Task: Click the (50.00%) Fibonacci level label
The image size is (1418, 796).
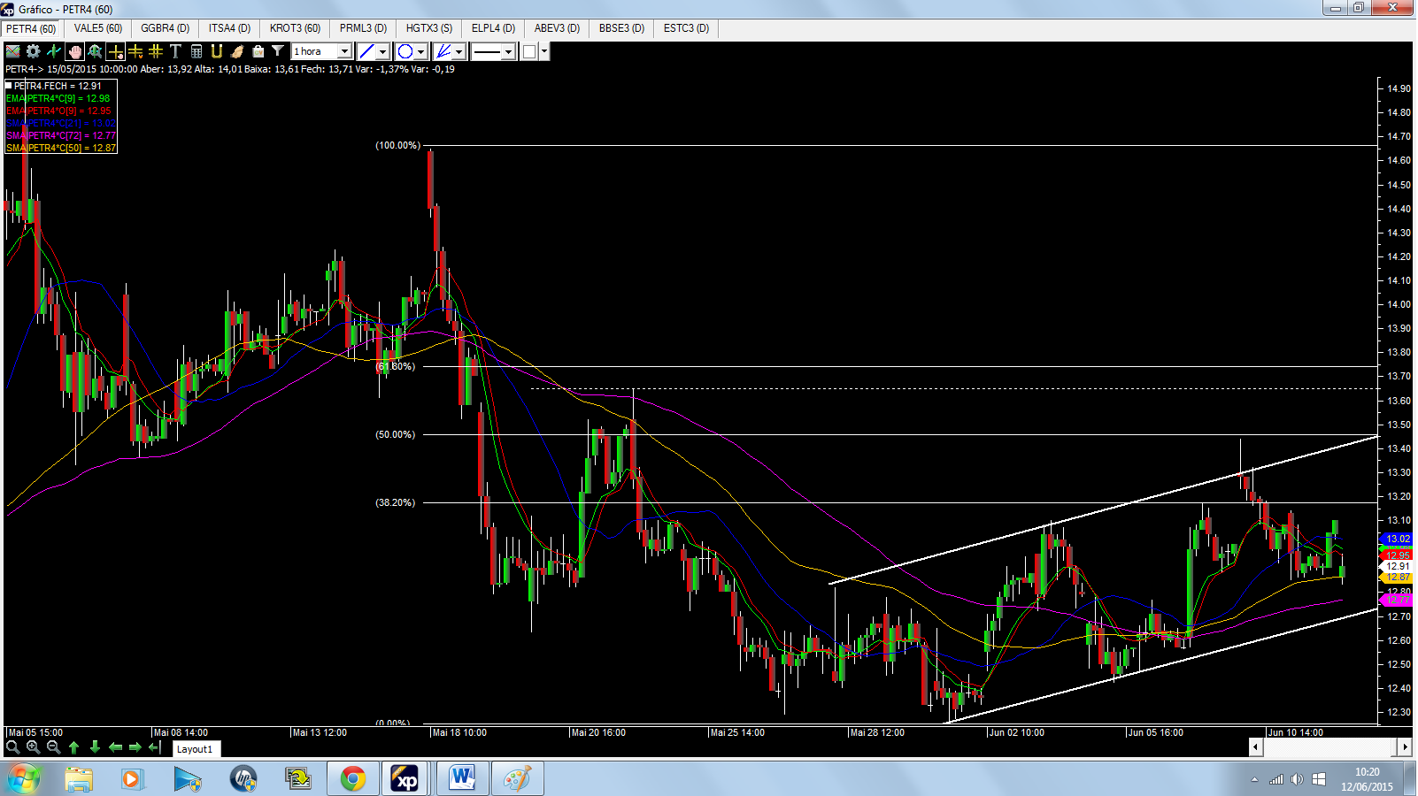Action: 395,434
